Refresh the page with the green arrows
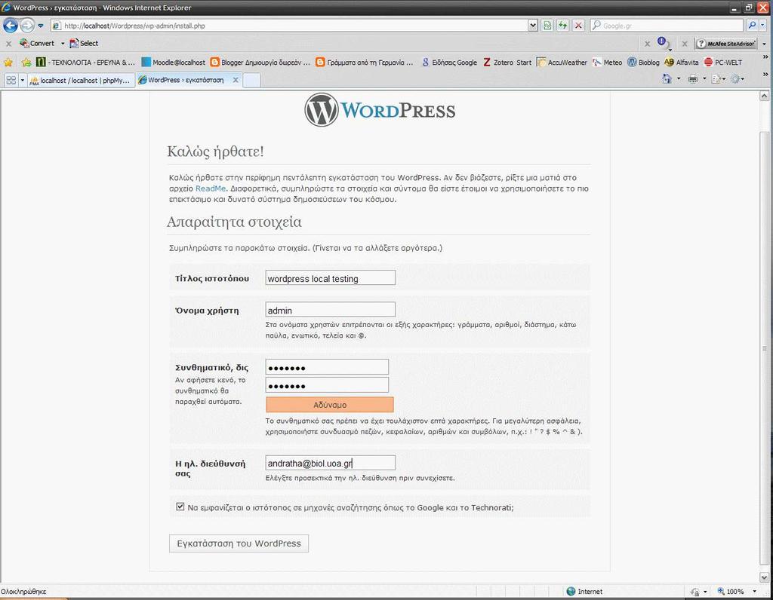This screenshot has width=773, height=600. [562, 26]
